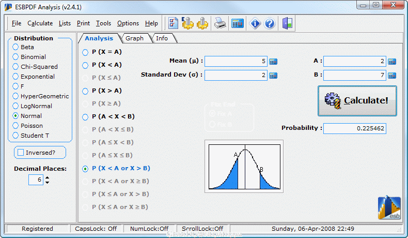
Task: Select the Normal distribution
Action: [27, 116]
